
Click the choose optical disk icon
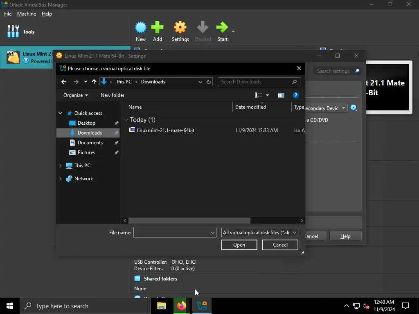(354, 108)
